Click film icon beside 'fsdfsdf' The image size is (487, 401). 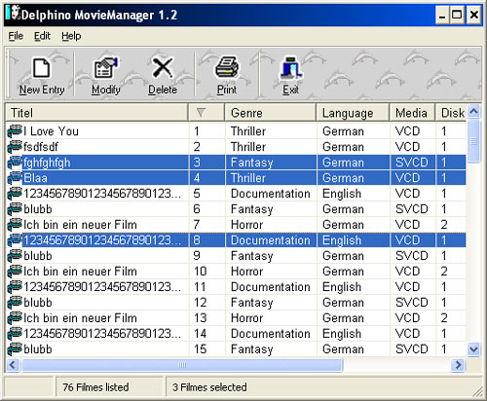pos(15,147)
